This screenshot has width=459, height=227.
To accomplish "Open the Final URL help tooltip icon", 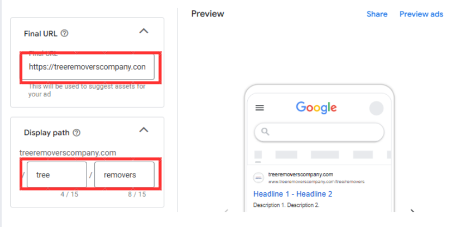I will point(64,34).
